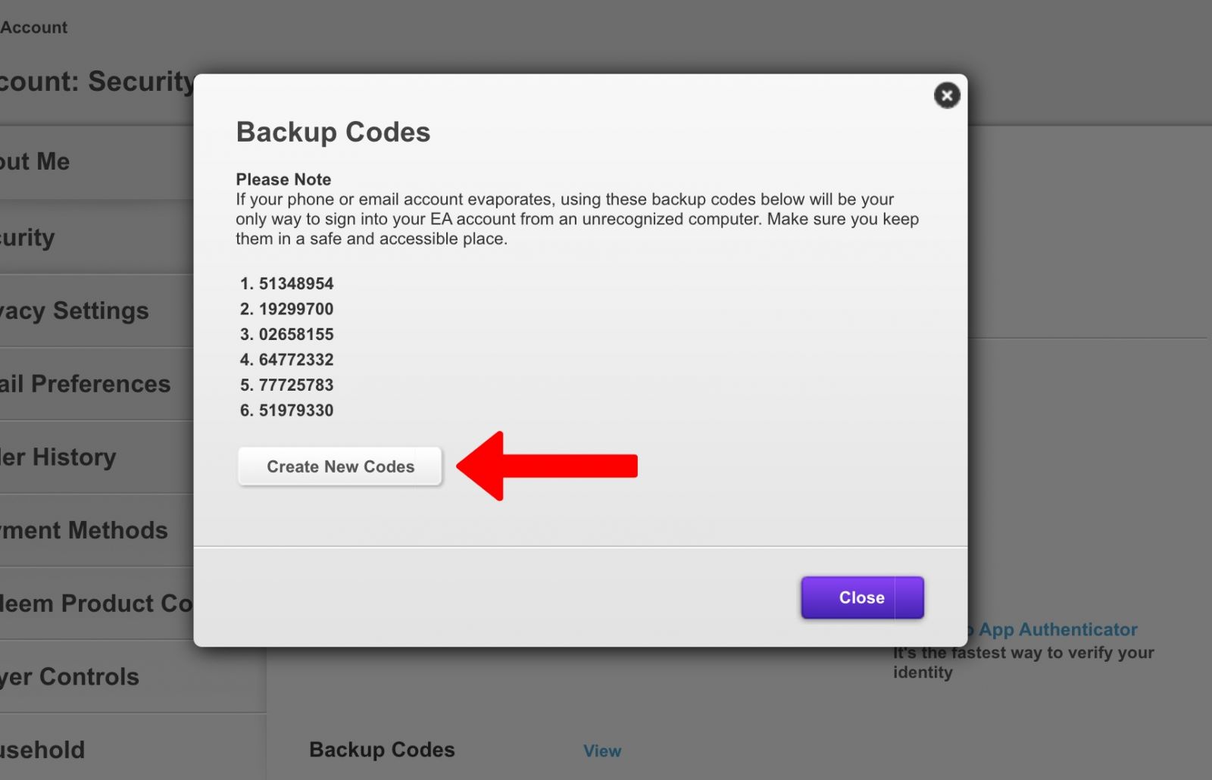Viewport: 1212px width, 780px height.
Task: Select the Household sidebar entry
Action: pyautogui.click(x=42, y=750)
